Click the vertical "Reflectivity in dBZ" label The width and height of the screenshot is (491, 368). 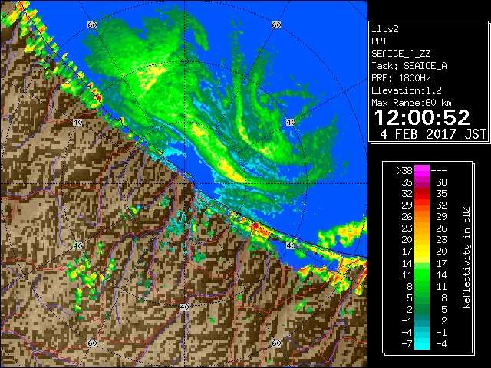pos(466,258)
